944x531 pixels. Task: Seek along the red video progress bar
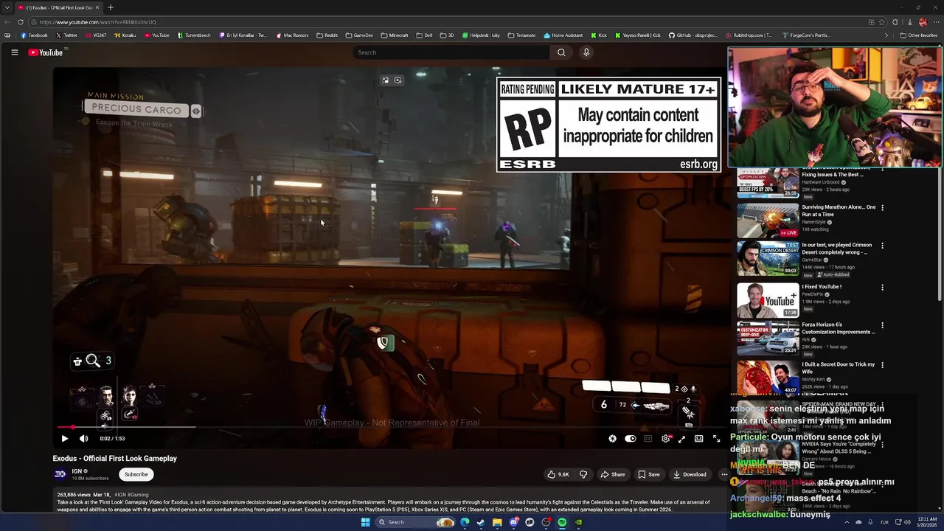pos(391,427)
